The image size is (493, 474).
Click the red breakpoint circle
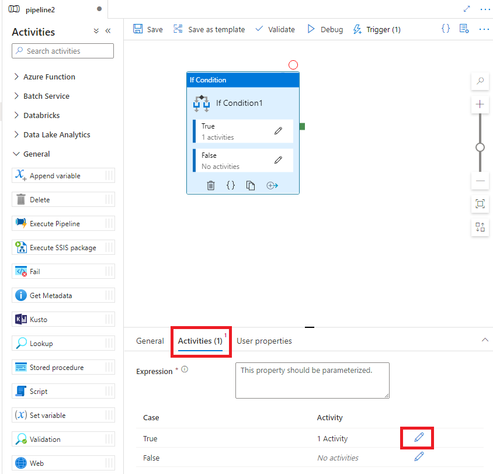293,65
